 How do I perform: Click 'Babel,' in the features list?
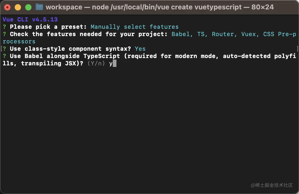pyautogui.click(x=182, y=34)
